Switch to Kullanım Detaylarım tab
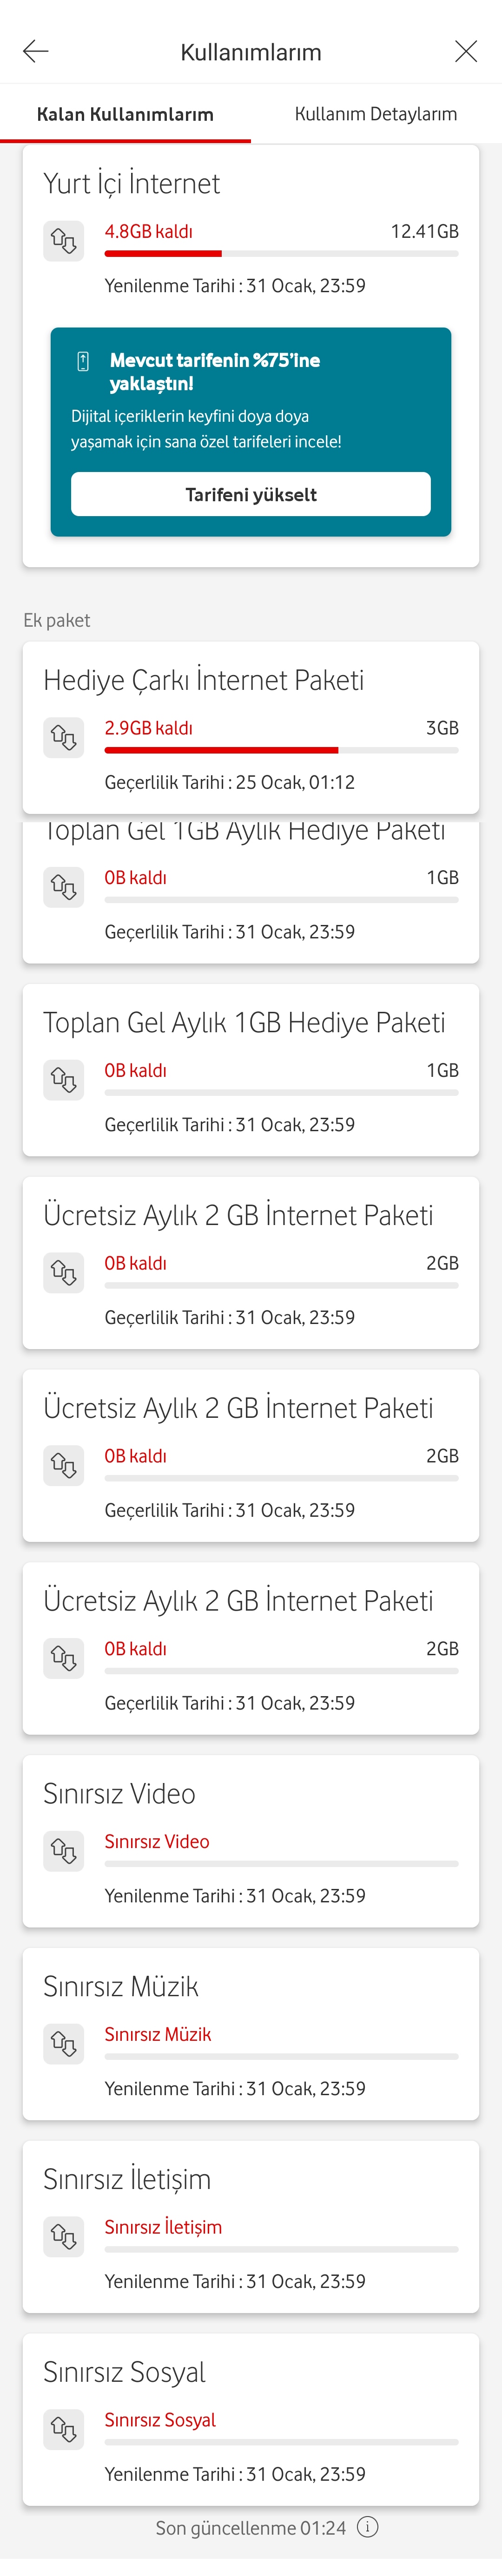This screenshot has width=502, height=2576. 376,114
